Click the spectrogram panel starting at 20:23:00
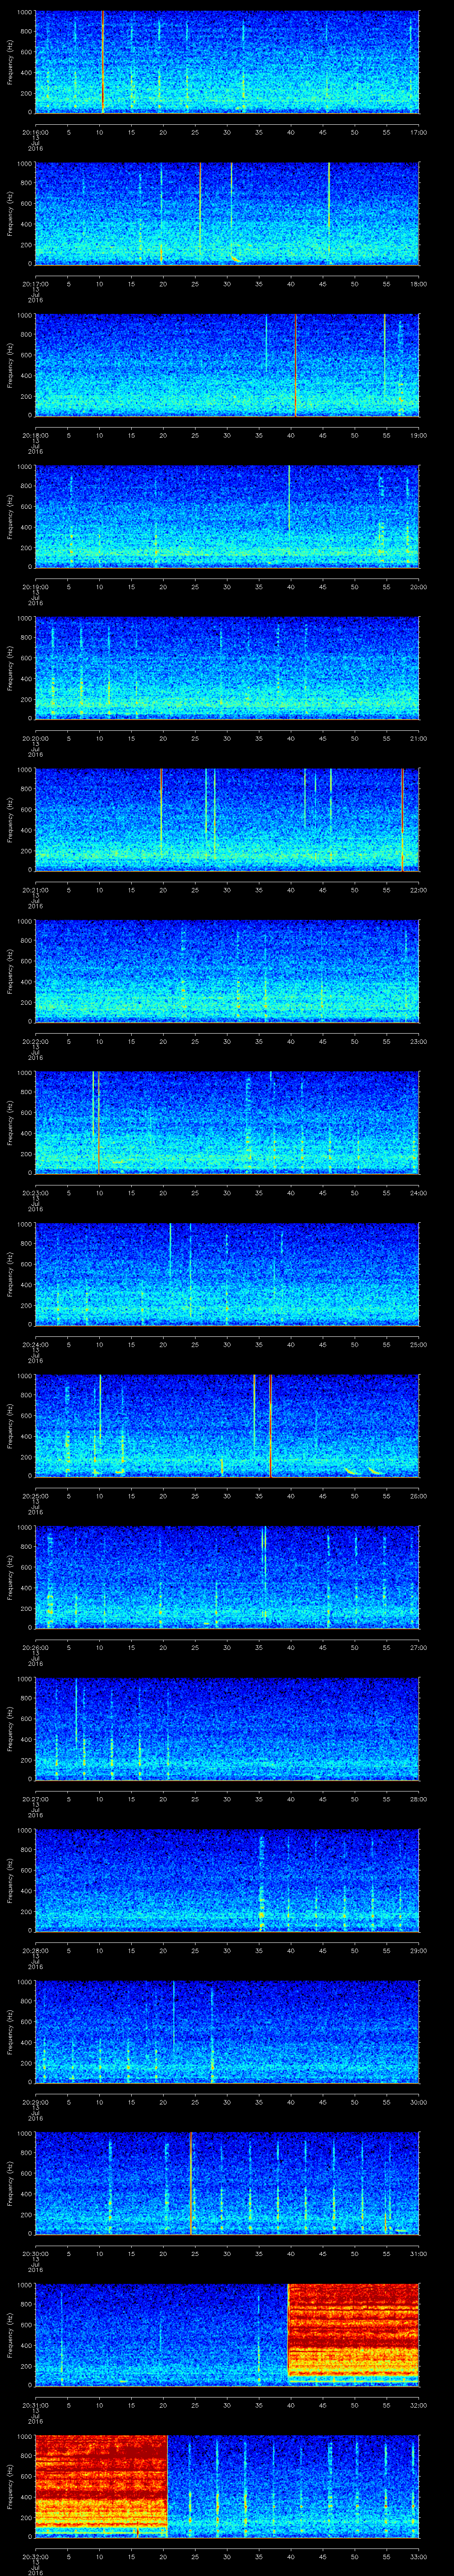Viewport: 454px width, 2576px height. [x=227, y=1123]
